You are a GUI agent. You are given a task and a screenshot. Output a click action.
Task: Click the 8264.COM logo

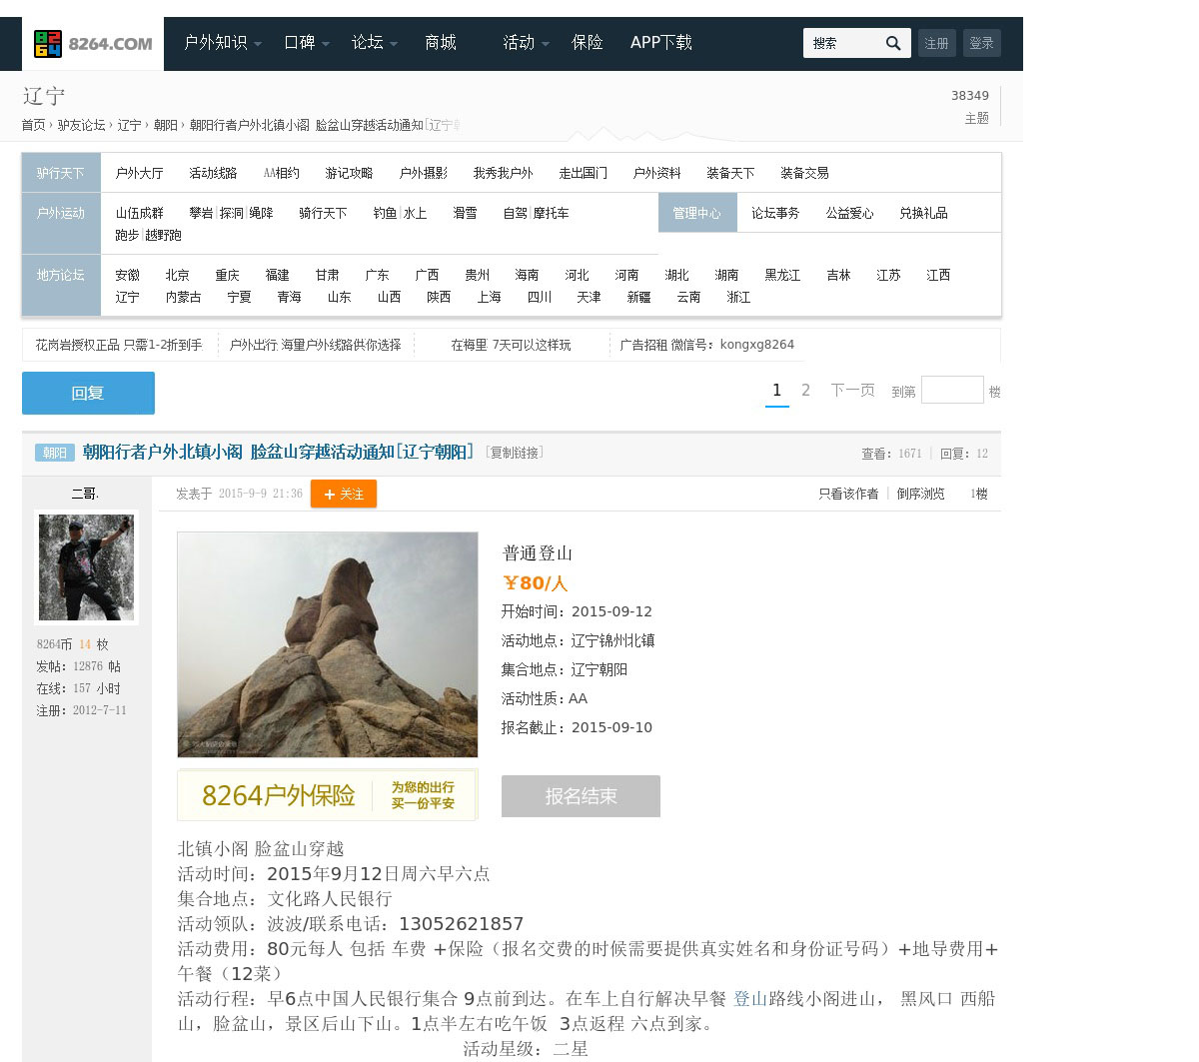[93, 44]
